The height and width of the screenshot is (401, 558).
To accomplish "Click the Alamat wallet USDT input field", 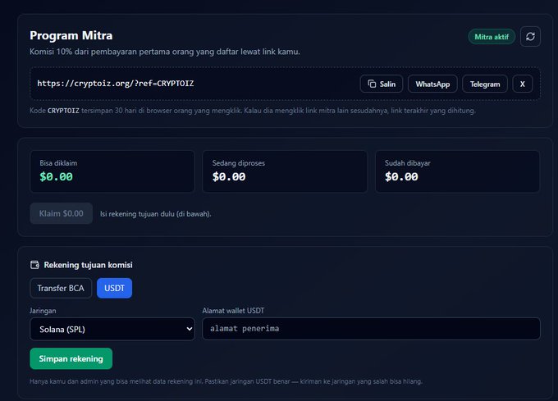I will pyautogui.click(x=371, y=329).
